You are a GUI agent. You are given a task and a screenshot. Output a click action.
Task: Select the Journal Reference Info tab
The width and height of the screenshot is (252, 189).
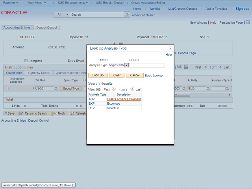tap(70, 73)
